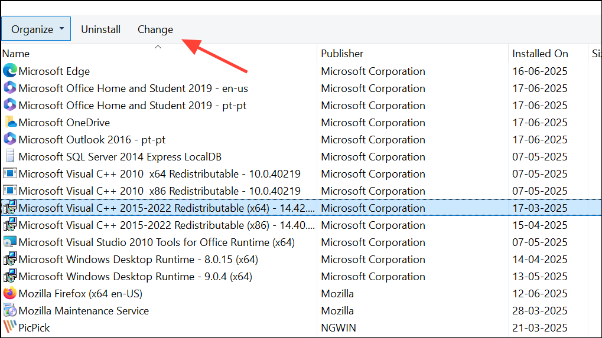This screenshot has width=602, height=338.
Task: Click Microsoft Corporation publisher in Edge row
Action: click(373, 71)
